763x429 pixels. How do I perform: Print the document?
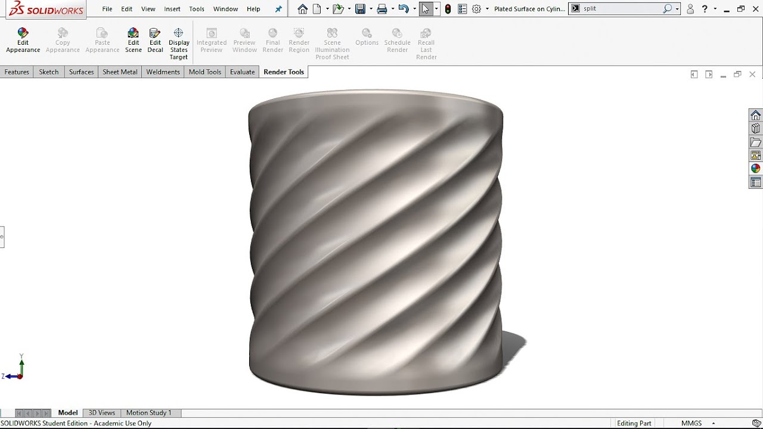[x=382, y=9]
